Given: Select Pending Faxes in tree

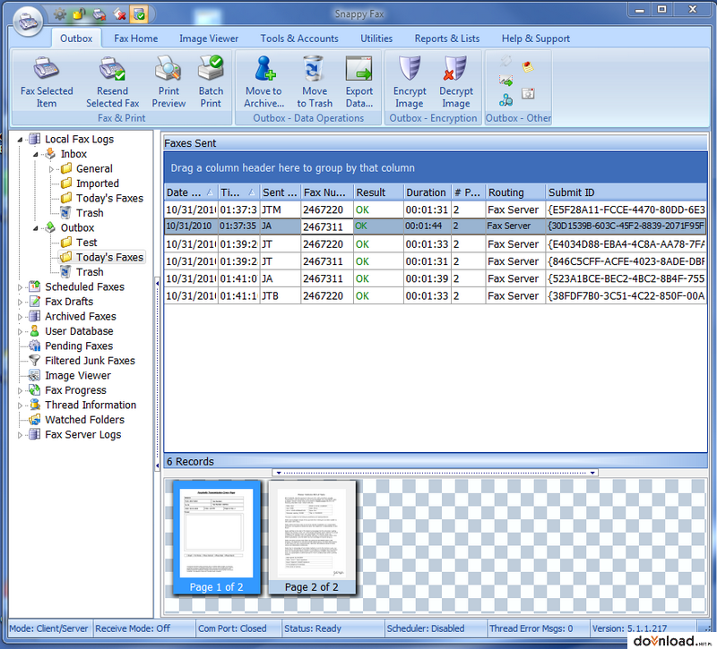Looking at the screenshot, I should tap(79, 346).
